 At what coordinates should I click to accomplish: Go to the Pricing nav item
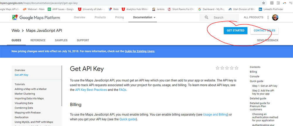(x=120, y=17)
